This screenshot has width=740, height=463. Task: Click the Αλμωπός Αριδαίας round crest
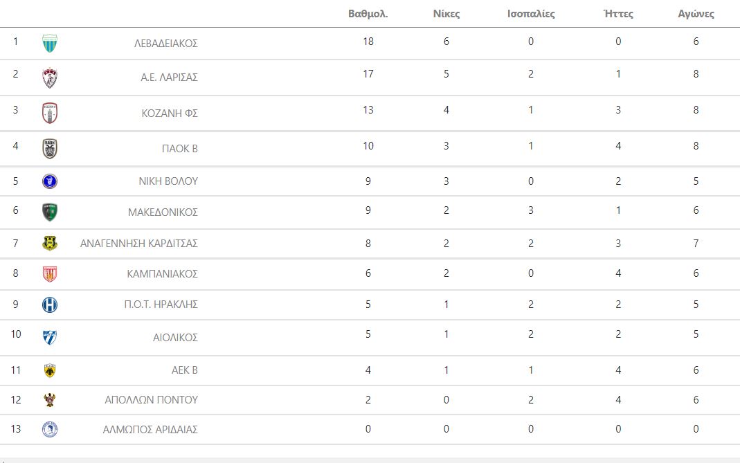[50, 430]
